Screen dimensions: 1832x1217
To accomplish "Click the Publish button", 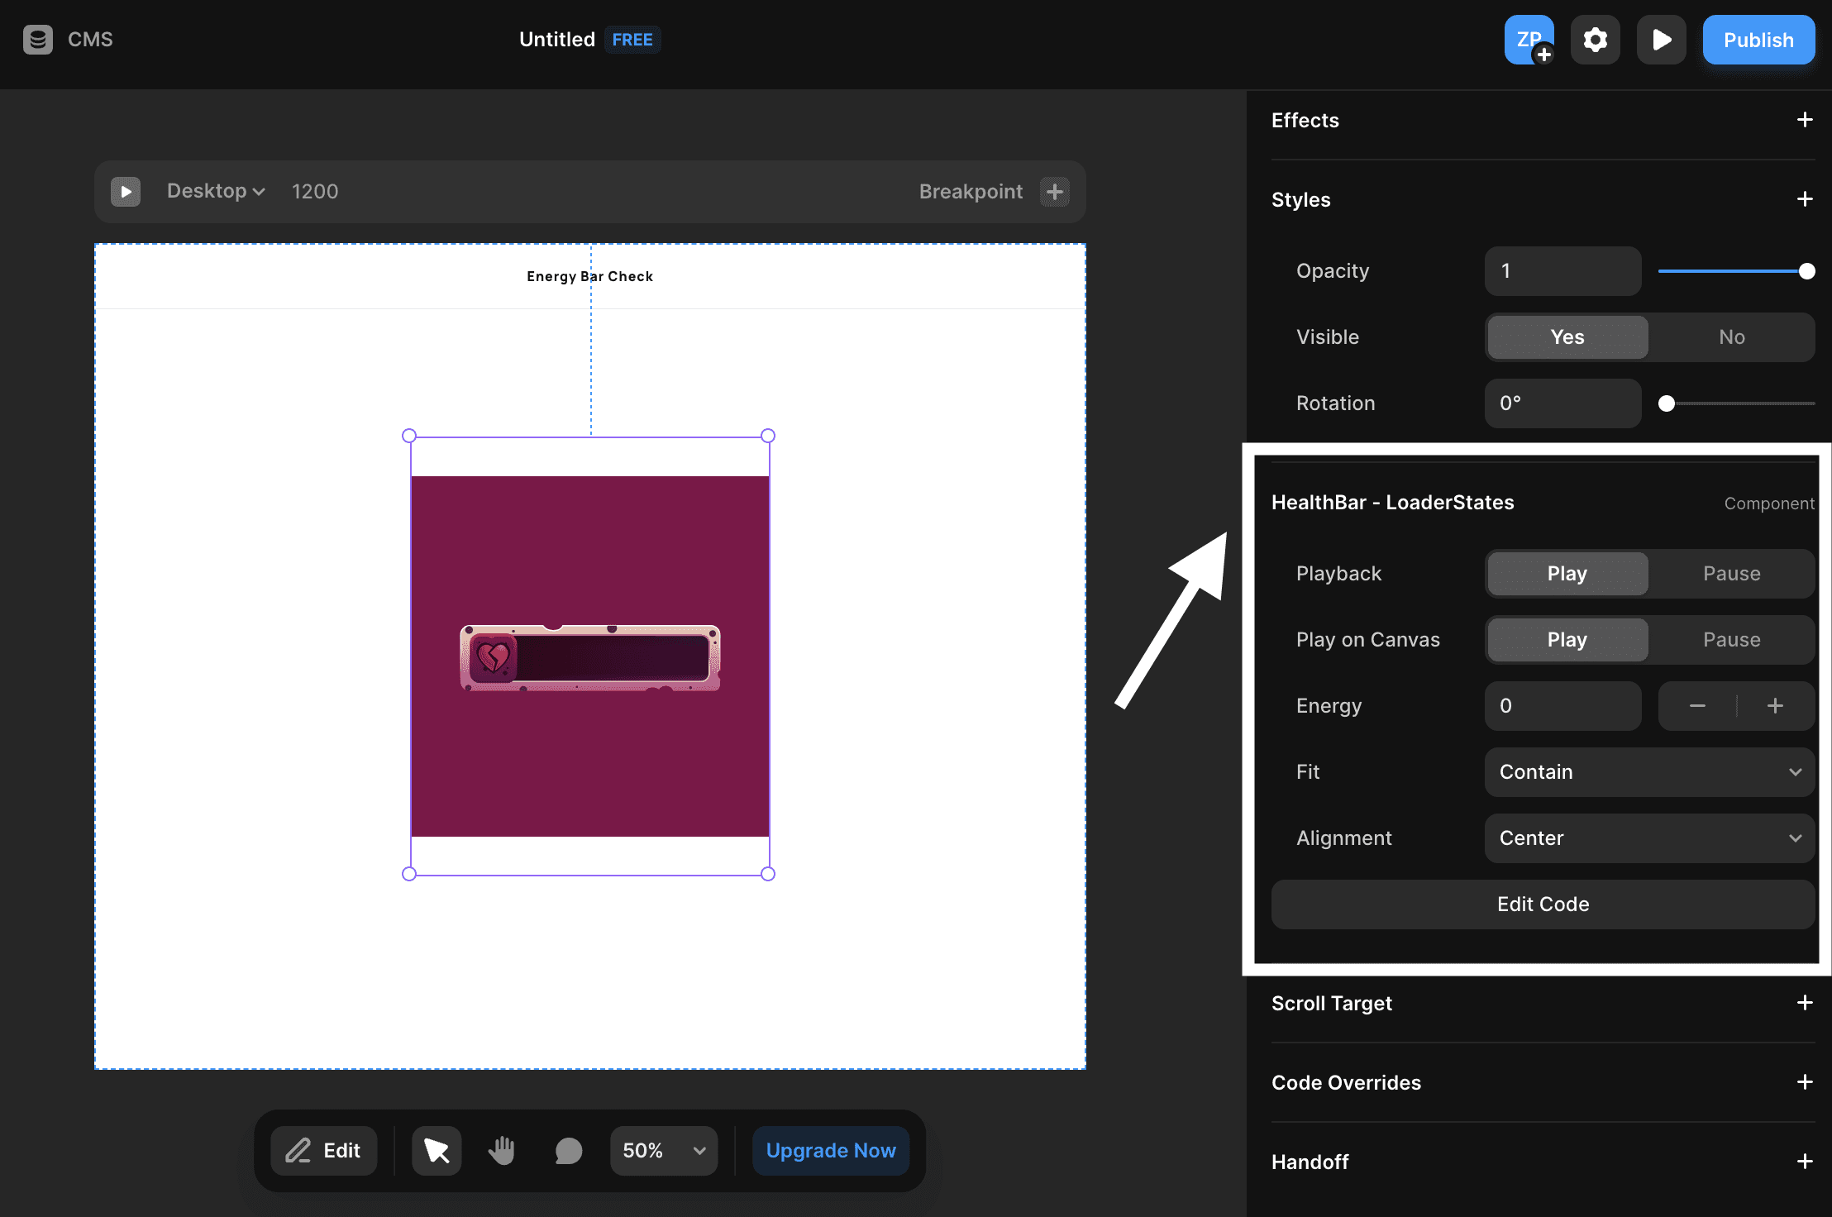I will point(1758,40).
